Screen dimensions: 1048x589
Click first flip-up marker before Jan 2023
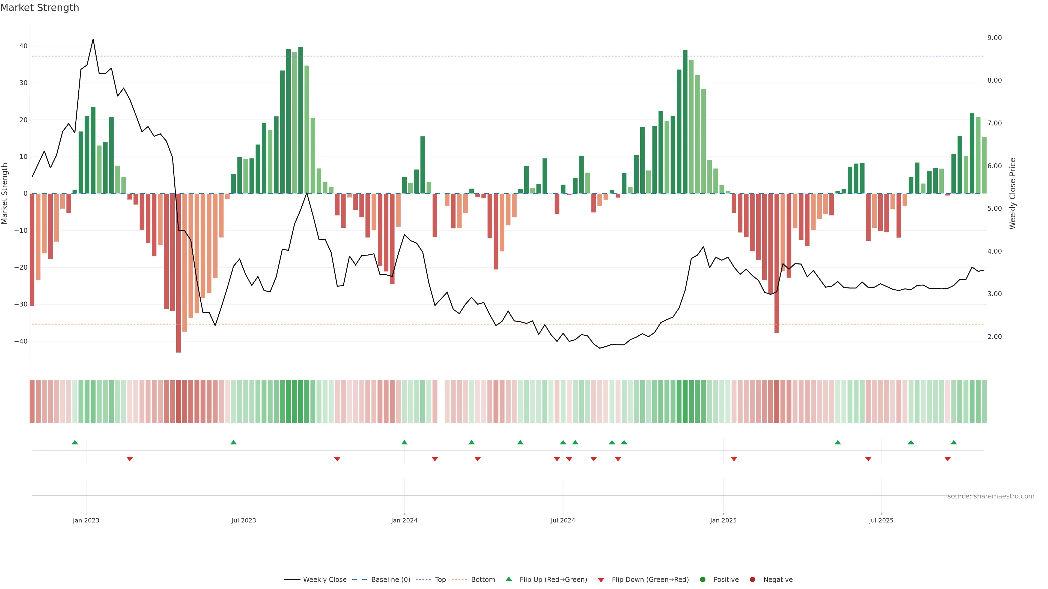tap(75, 442)
